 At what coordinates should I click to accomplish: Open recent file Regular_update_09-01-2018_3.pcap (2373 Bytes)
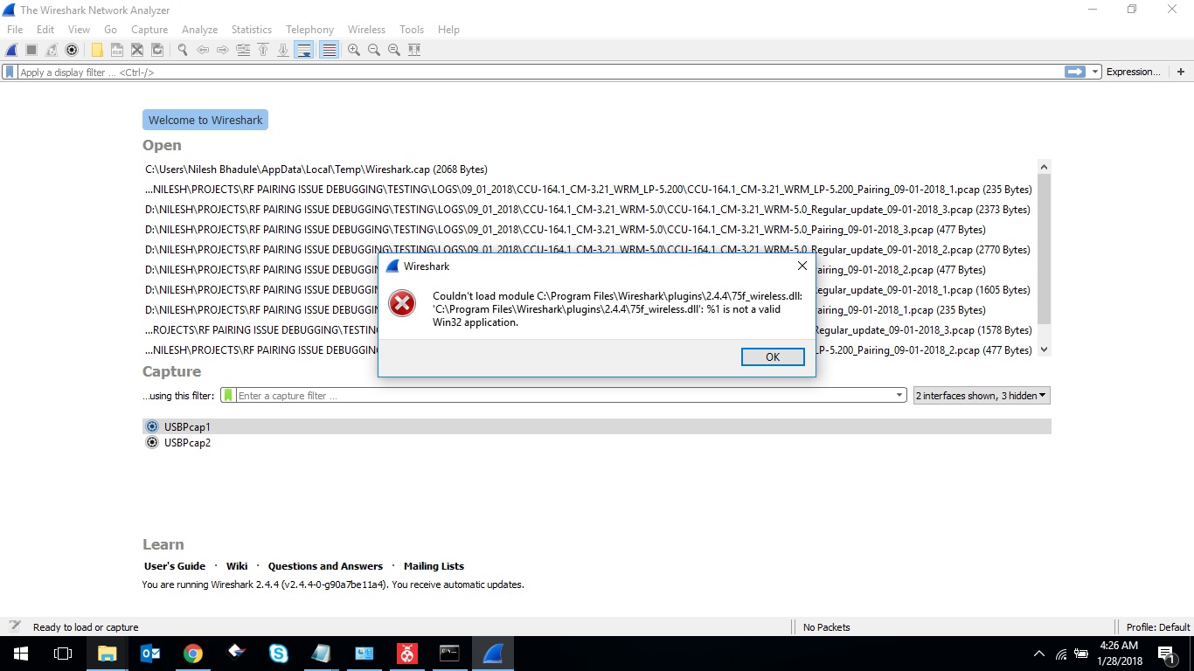click(x=587, y=210)
